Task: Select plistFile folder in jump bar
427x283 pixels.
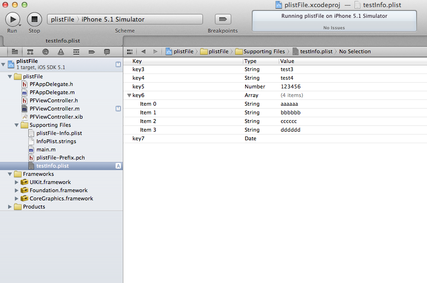Action: (214, 51)
